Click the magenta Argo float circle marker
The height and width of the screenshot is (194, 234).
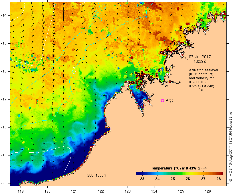point(163,101)
